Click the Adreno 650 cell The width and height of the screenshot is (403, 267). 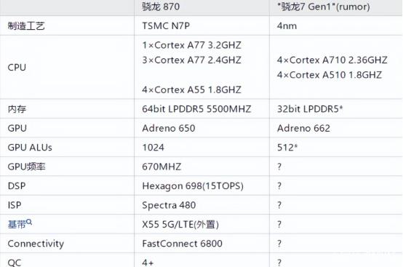tap(169, 128)
